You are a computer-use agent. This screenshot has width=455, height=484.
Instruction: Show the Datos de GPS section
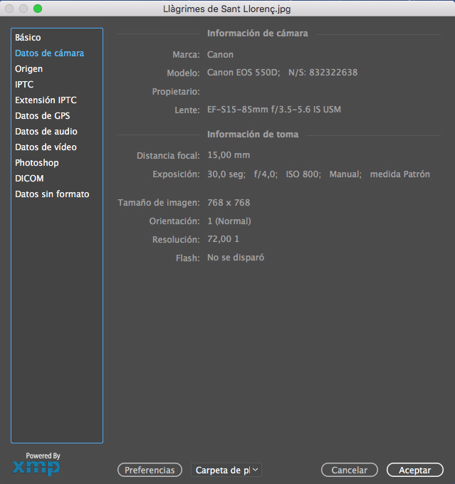[42, 116]
